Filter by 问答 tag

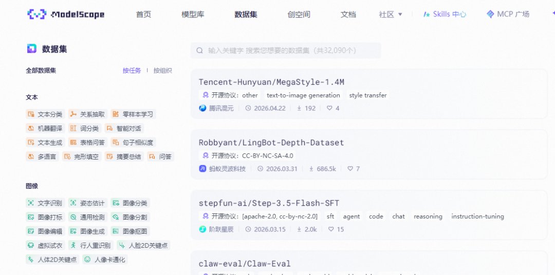point(161,156)
